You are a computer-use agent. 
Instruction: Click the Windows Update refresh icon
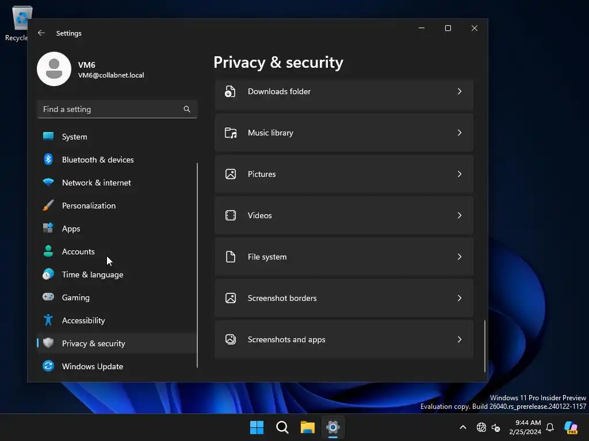(48, 366)
